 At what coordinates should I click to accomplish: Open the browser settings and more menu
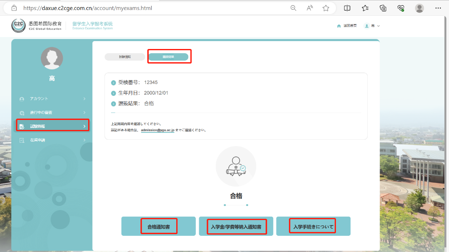[438, 8]
